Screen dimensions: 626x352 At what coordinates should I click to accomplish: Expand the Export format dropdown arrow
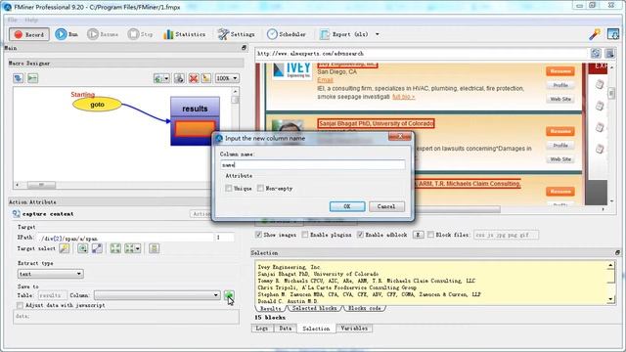(x=377, y=34)
